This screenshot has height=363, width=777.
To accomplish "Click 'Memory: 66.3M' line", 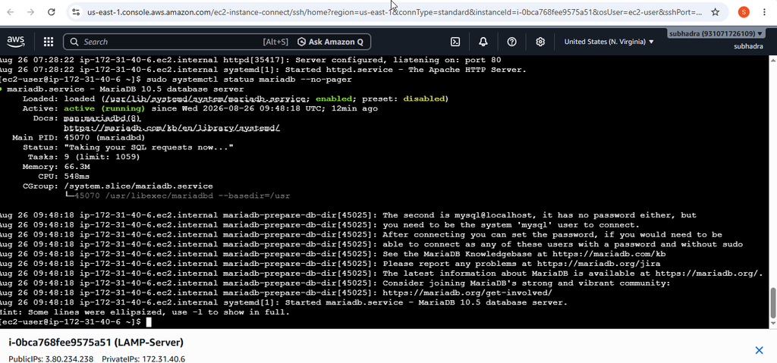I will (x=56, y=167).
